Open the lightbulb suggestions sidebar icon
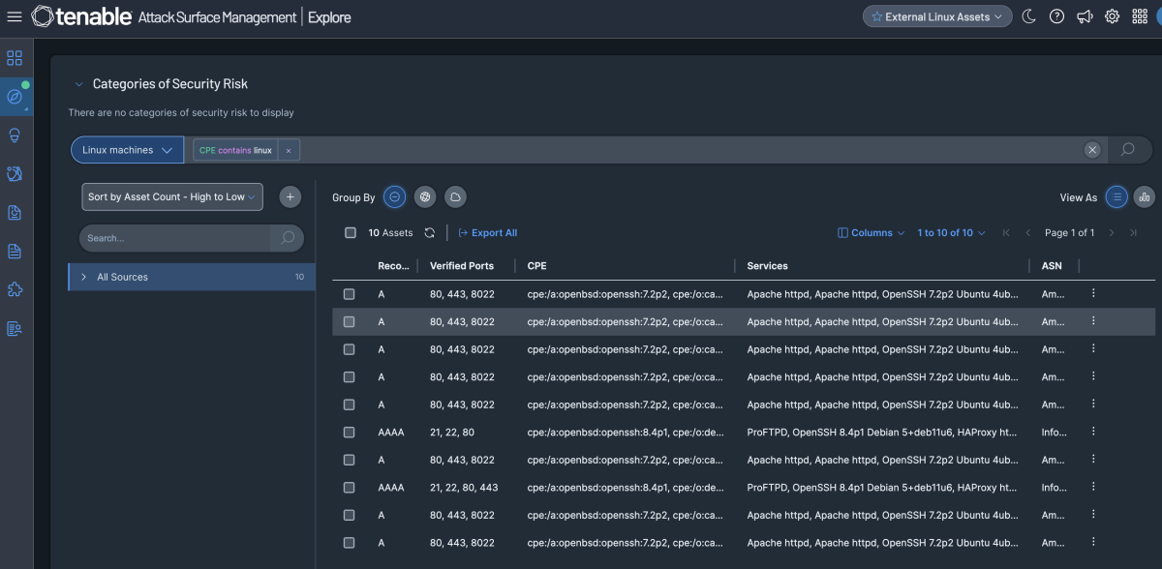 [15, 135]
